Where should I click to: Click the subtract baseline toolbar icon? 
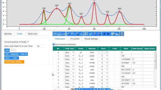pos(59,34)
